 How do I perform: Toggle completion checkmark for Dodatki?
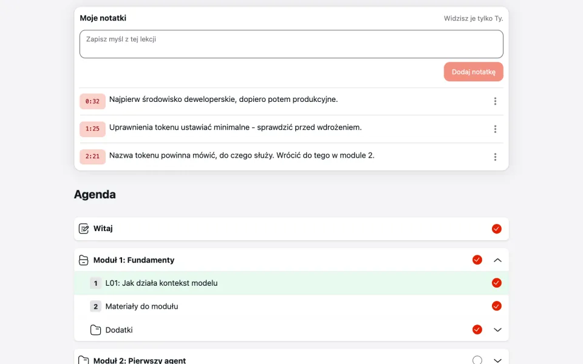pos(477,329)
